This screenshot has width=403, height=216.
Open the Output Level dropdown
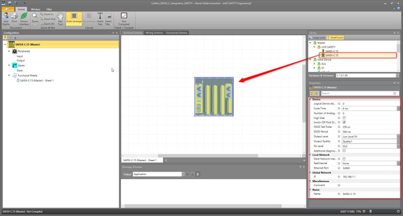(x=398, y=136)
